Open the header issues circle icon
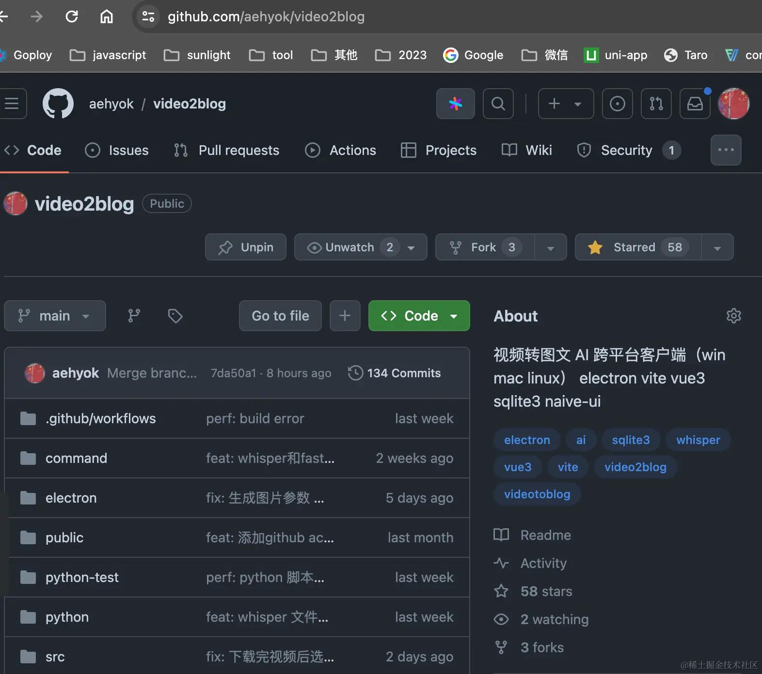The image size is (762, 674). point(618,104)
